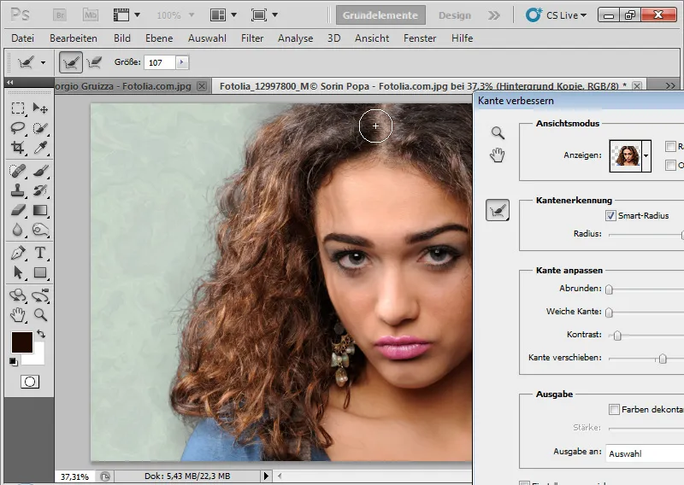Open the CS Live menu

coord(557,15)
